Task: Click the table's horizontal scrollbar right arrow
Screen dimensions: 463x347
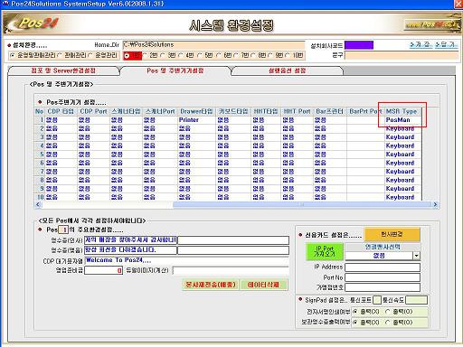Action: [x=435, y=204]
